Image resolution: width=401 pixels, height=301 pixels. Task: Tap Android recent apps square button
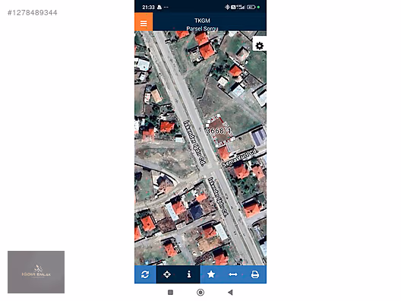[x=170, y=293]
